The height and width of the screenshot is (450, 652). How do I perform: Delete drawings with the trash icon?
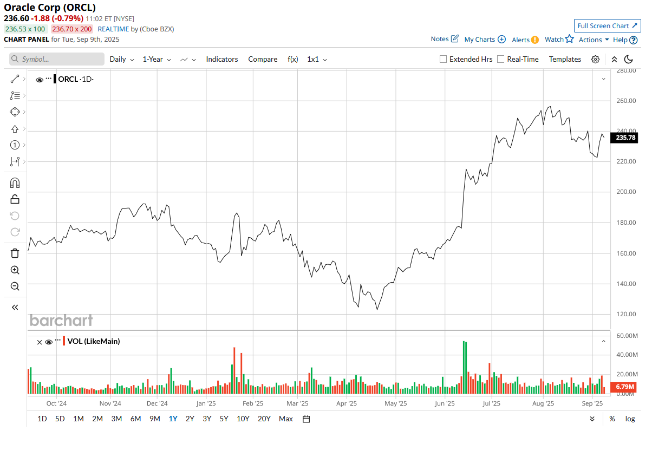point(15,253)
